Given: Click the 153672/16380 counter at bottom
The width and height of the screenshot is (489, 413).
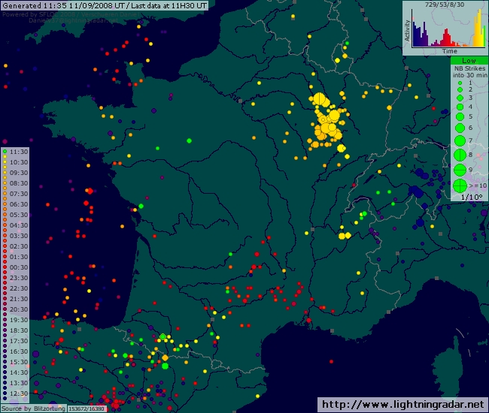Looking at the screenshot, I should point(87,408).
